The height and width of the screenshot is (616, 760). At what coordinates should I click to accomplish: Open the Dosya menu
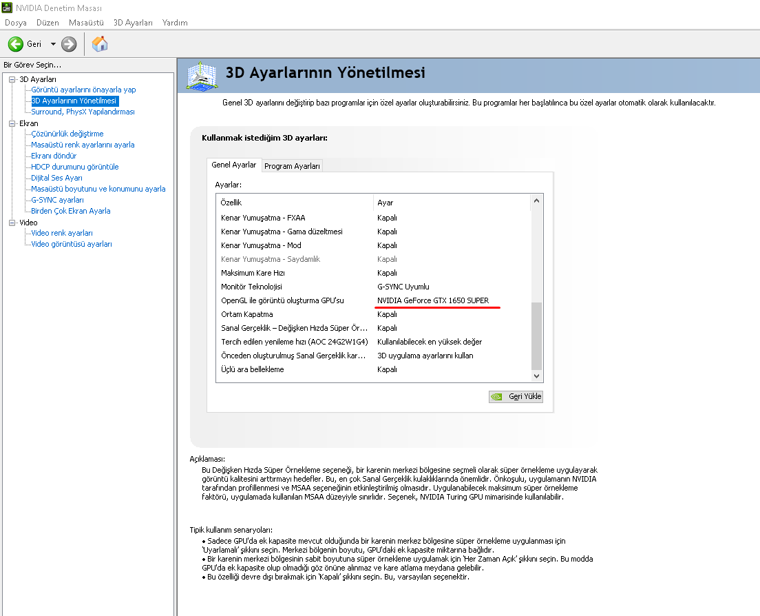tap(16, 23)
